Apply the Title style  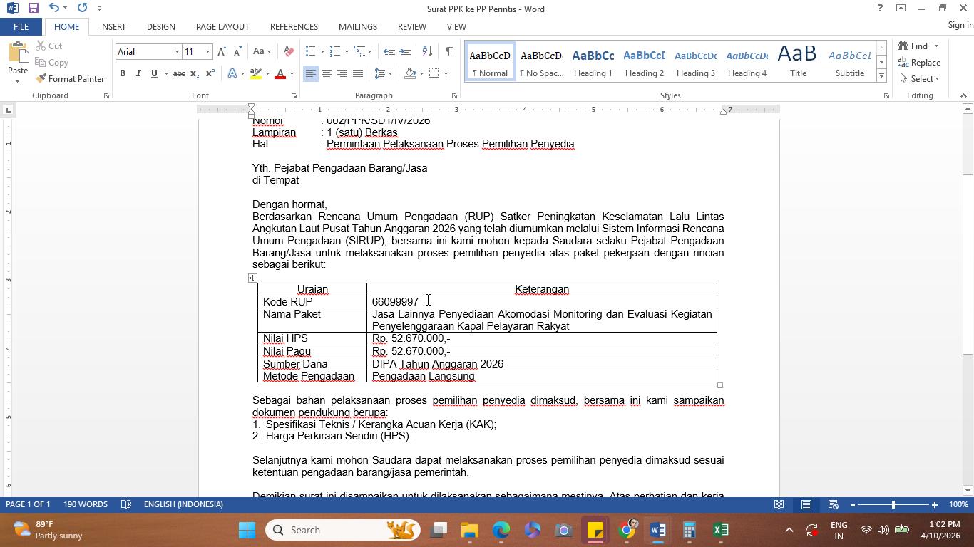coord(799,62)
